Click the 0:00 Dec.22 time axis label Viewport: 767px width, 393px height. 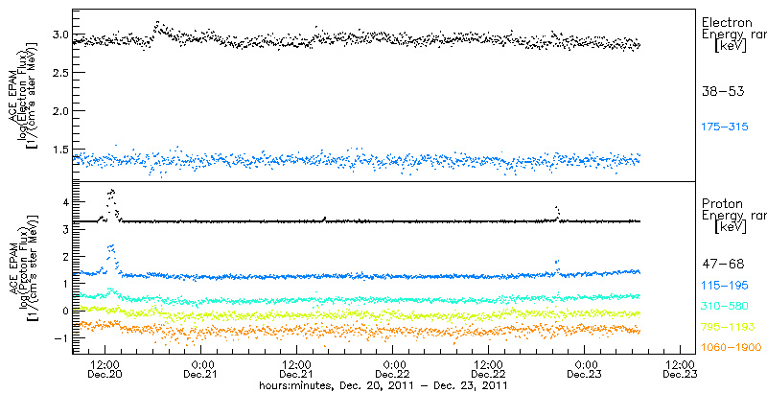393,370
